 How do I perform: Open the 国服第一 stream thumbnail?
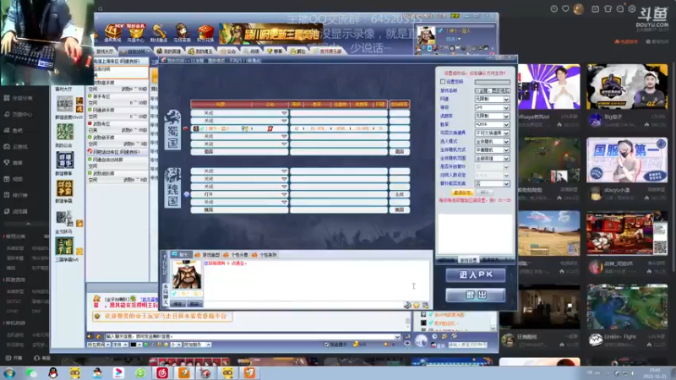click(627, 160)
